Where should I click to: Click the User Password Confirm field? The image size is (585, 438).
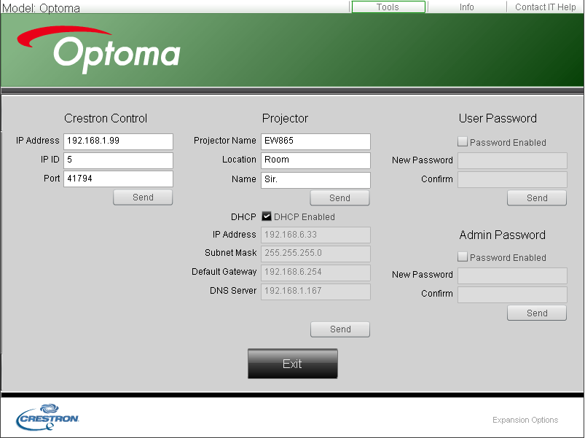(x=513, y=179)
